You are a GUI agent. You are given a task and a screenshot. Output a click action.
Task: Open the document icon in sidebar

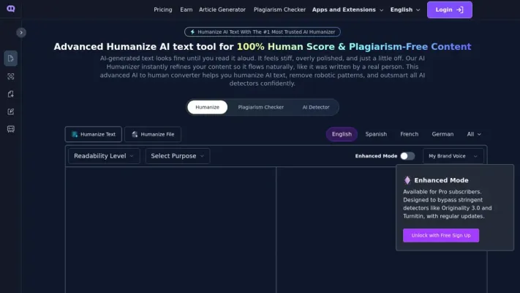[x=11, y=59]
